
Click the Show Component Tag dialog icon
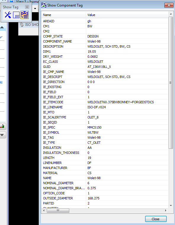(x=44, y=5)
